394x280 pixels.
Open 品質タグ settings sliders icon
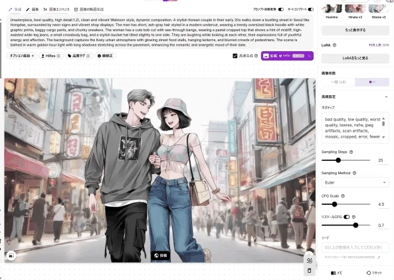88,56
